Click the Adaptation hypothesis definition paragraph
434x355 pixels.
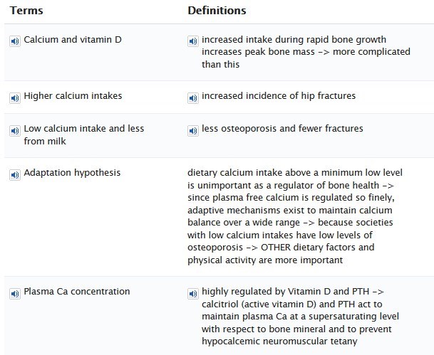tap(295, 216)
